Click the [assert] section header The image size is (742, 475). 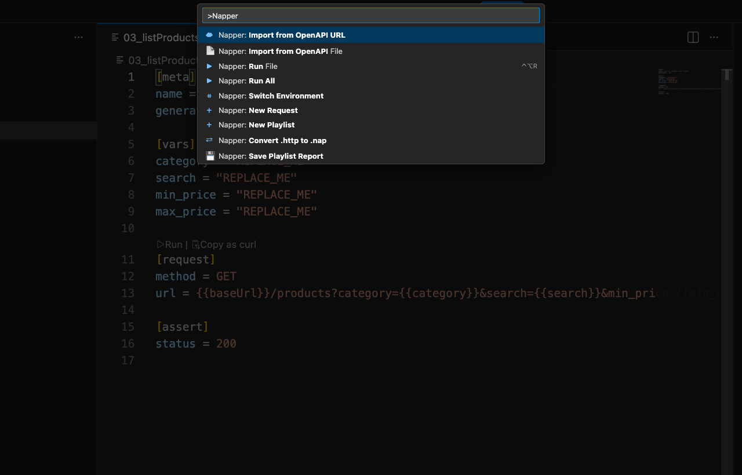[182, 327]
